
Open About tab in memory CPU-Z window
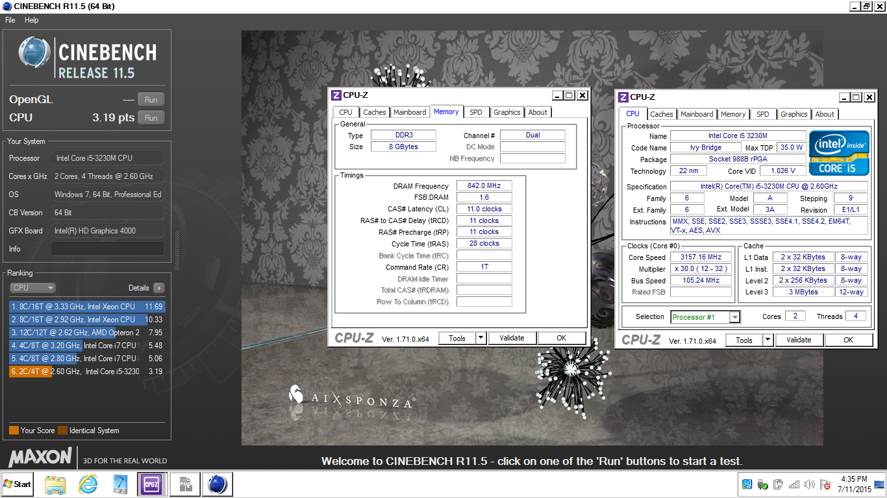538,112
